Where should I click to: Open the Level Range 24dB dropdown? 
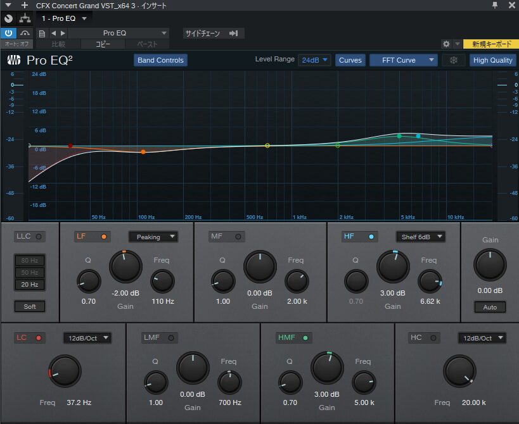(314, 60)
